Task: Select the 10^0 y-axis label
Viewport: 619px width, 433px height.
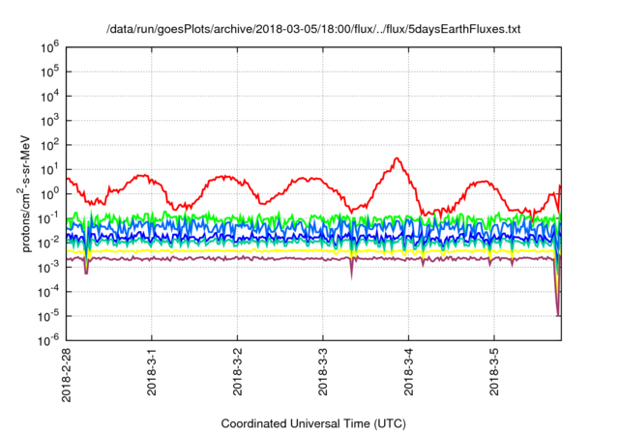Action: (x=49, y=194)
